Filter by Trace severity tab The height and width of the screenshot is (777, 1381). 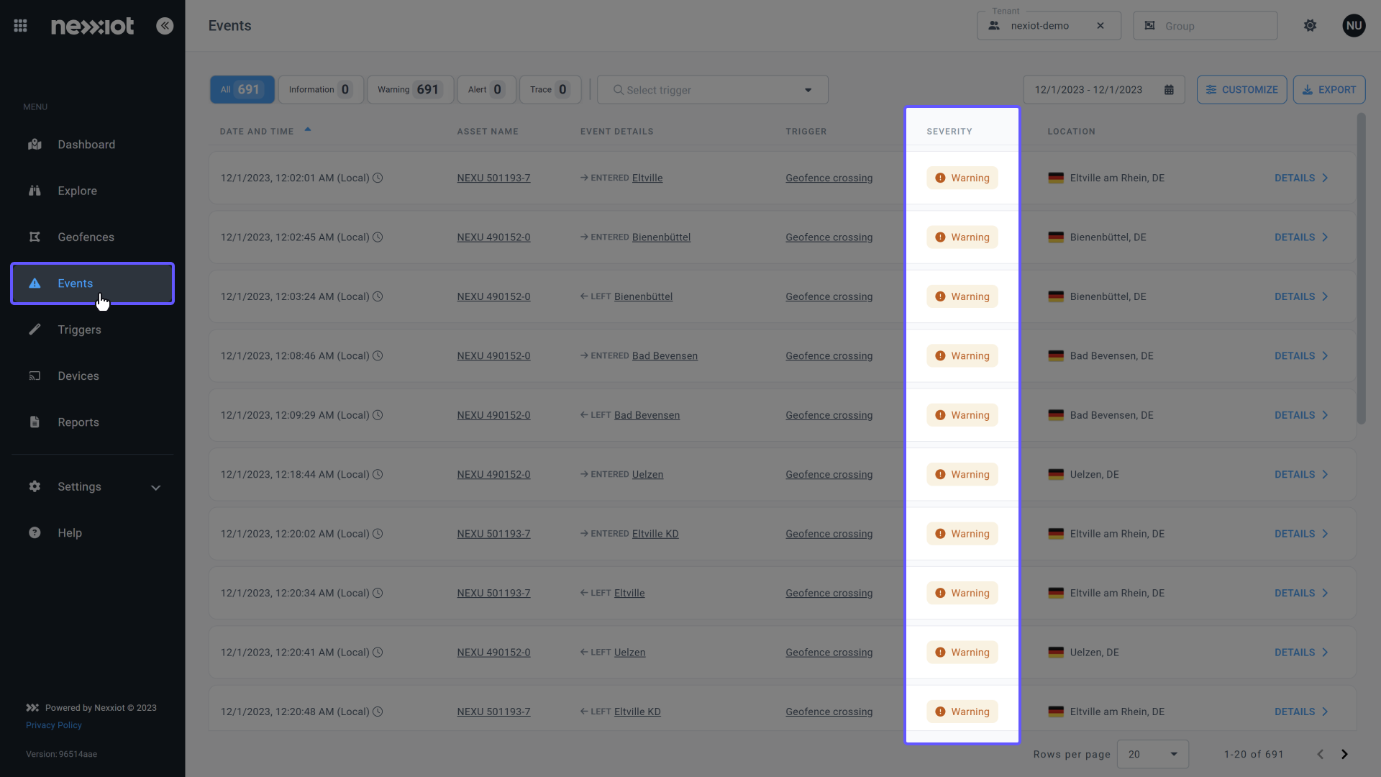click(550, 90)
